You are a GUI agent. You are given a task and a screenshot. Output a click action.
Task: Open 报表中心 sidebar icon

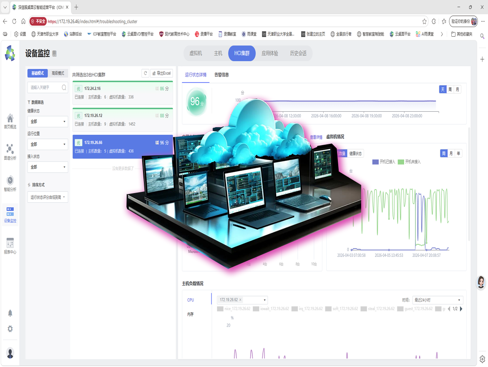(10, 246)
